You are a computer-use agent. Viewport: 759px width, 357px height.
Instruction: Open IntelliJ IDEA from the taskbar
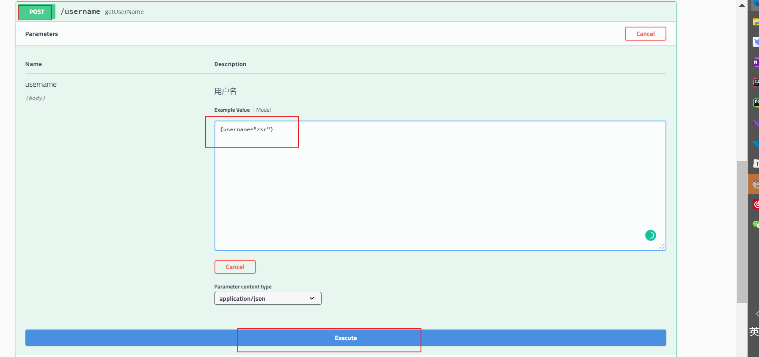(756, 82)
